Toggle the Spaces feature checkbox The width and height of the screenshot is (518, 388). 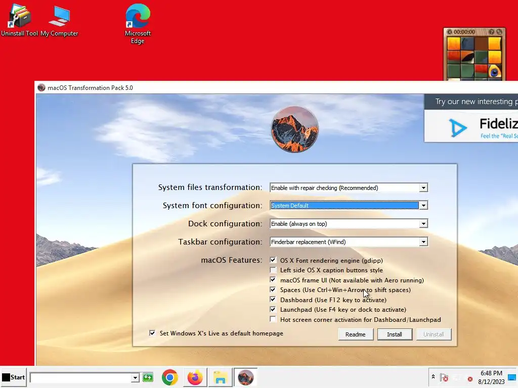(273, 289)
